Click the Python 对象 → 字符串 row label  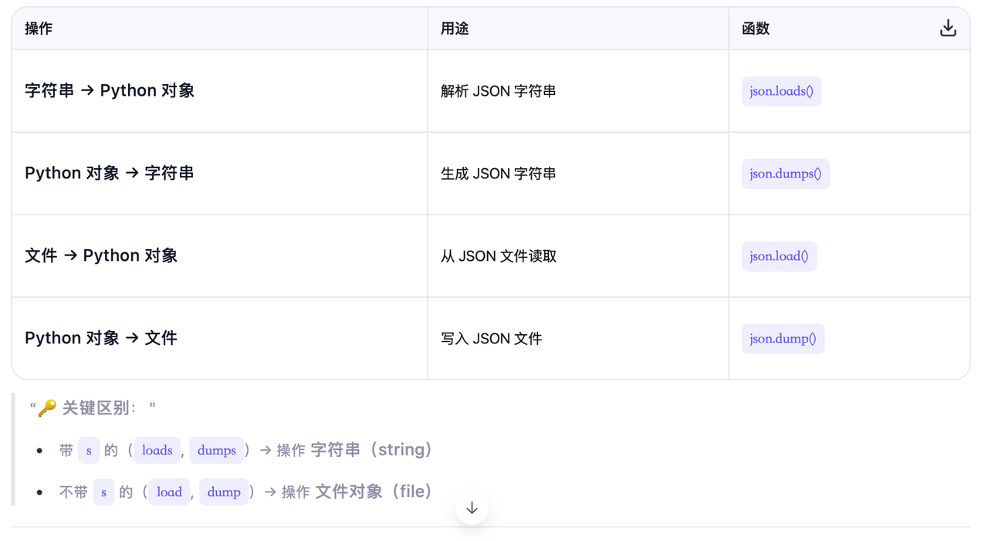point(110,173)
